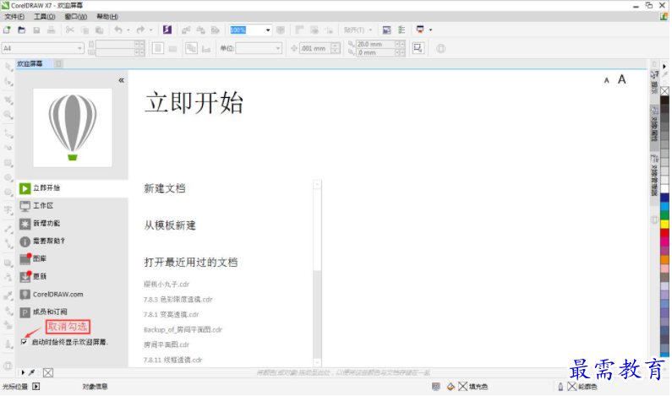Expand the cursor position status arrow
The image size is (672, 396).
36,387
